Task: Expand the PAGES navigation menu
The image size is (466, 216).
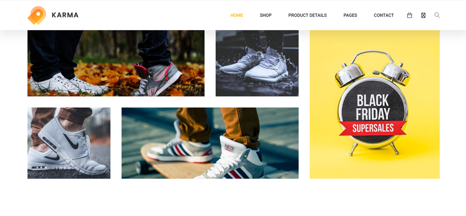Action: 350,15
